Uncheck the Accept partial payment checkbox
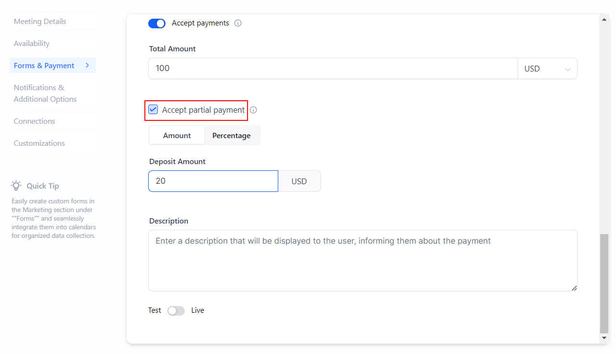616x354 pixels. pyautogui.click(x=153, y=110)
